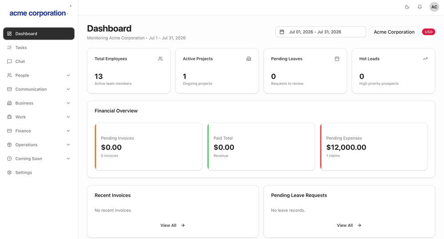Collapse the sidebar with the chevron arrow
This screenshot has width=444, height=239.
coord(71,6)
